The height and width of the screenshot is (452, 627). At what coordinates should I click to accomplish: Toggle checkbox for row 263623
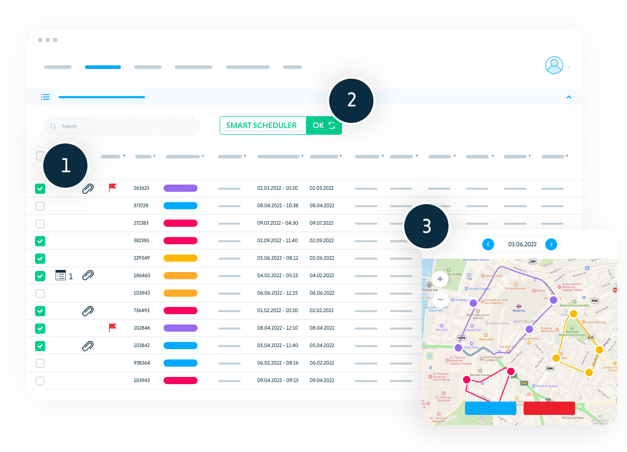(x=40, y=189)
